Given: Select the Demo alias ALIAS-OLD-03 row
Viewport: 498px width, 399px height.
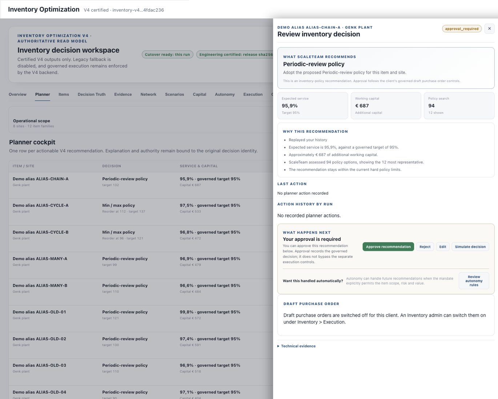Looking at the screenshot, I should (141, 372).
